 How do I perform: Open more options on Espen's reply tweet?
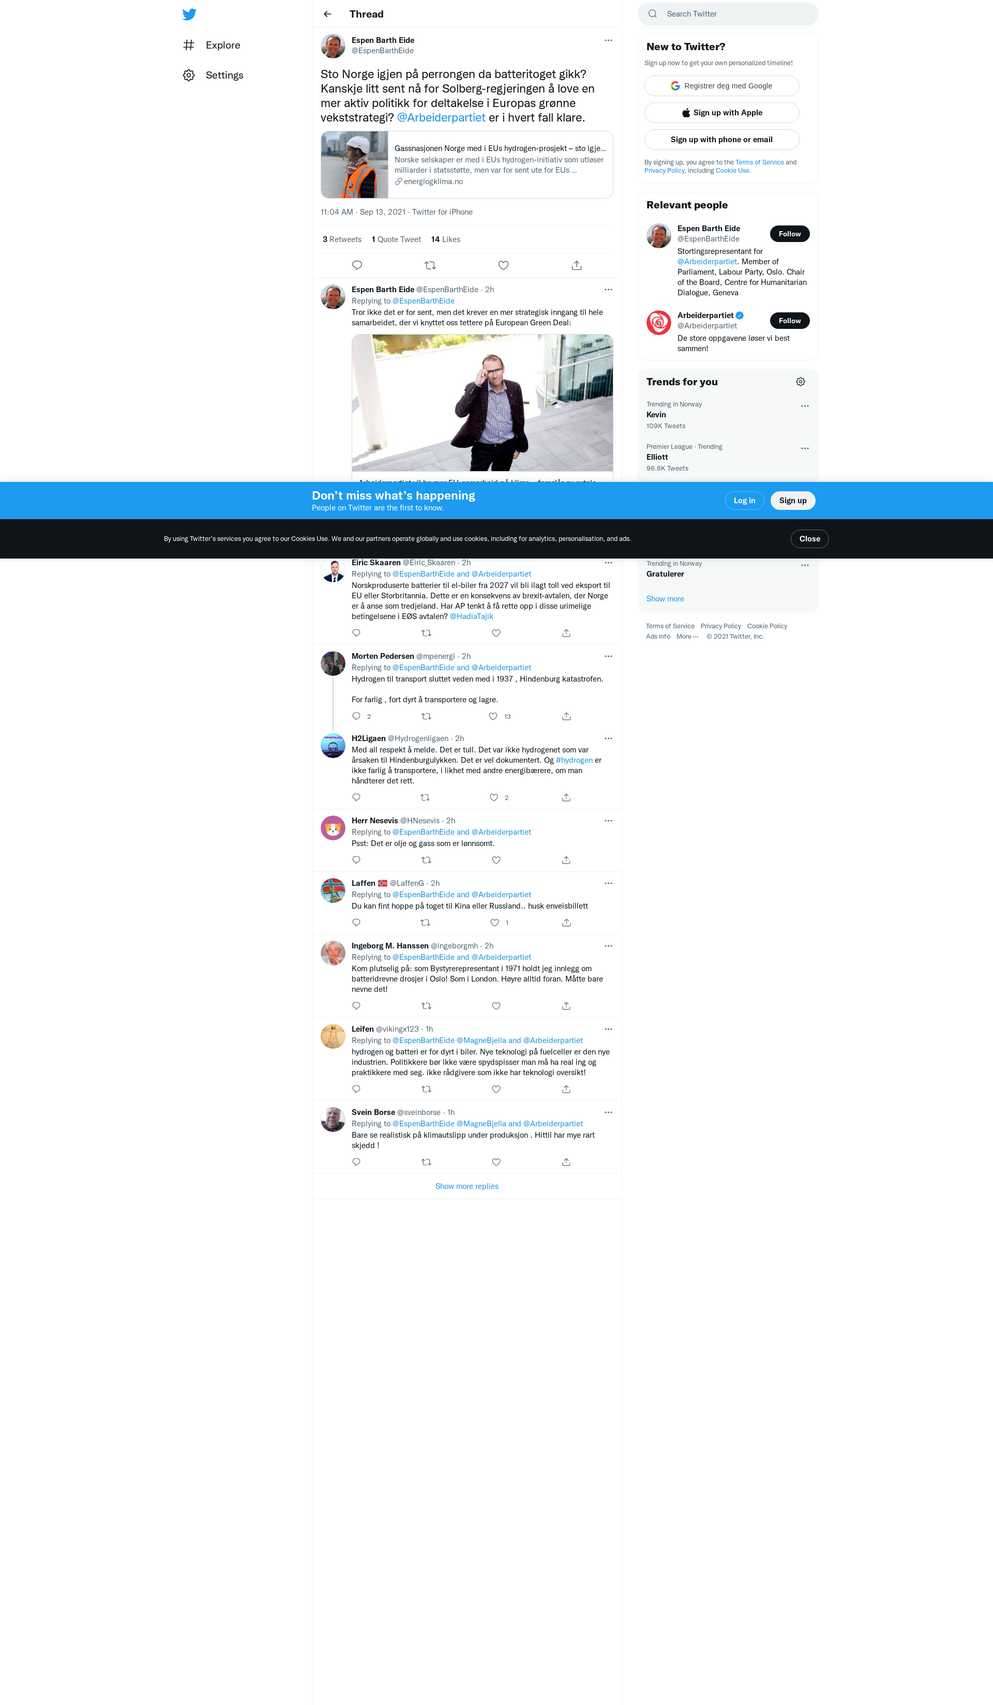608,290
